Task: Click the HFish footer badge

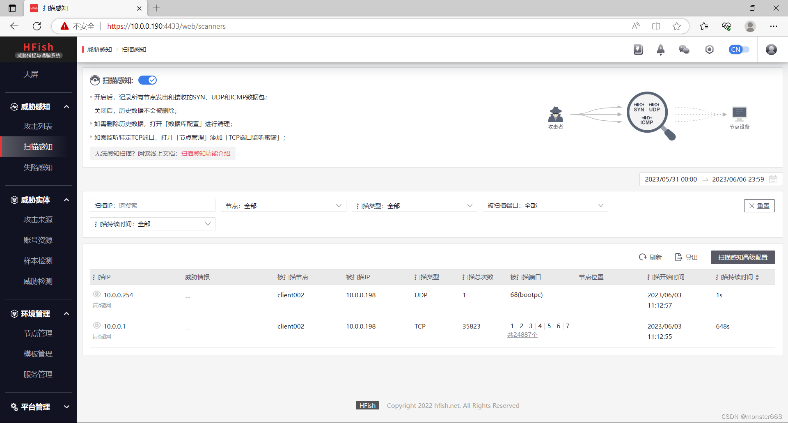Action: coord(367,405)
